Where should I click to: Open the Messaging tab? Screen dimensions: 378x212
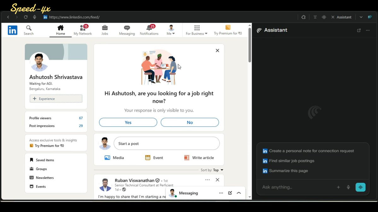[127, 30]
